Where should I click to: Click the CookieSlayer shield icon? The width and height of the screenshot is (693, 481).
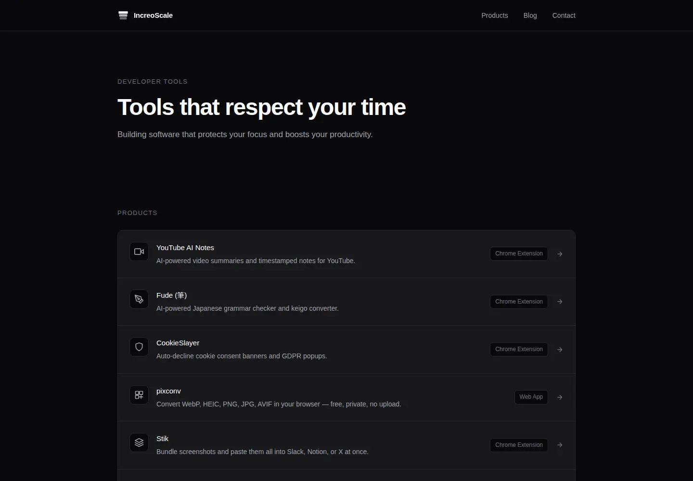pos(139,347)
